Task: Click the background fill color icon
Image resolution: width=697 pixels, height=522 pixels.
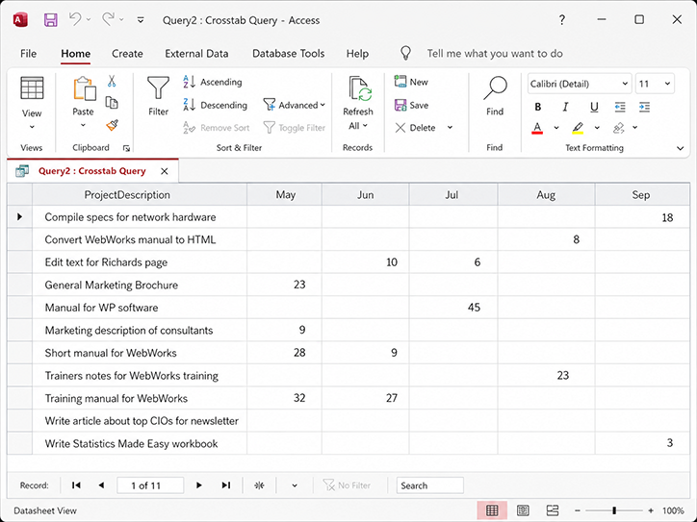Action: click(618, 128)
